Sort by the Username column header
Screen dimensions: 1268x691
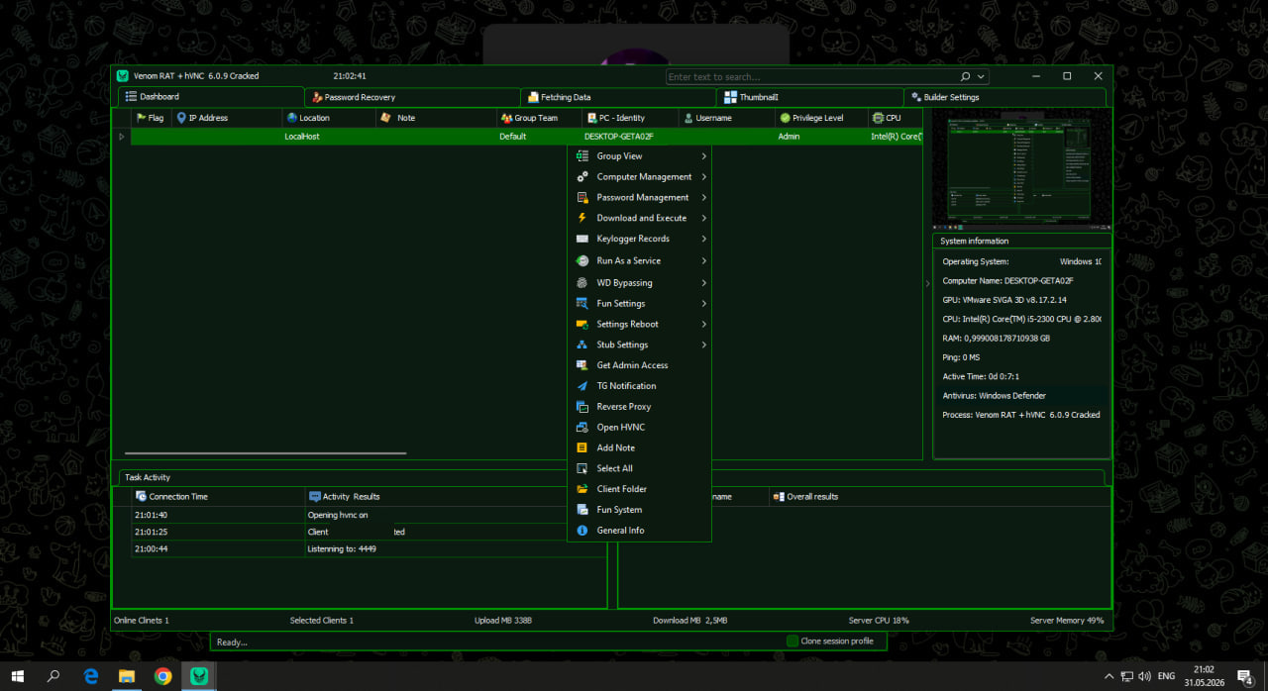[x=727, y=118]
